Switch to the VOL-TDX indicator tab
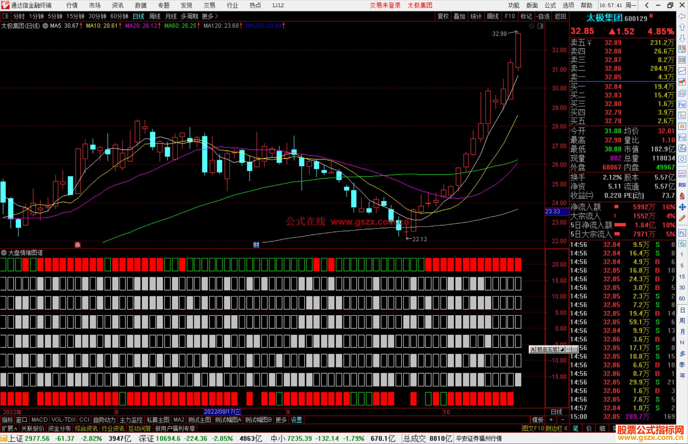This screenshot has width=688, height=444. point(64,420)
